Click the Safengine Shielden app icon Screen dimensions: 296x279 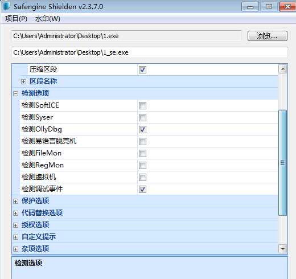pos(6,6)
